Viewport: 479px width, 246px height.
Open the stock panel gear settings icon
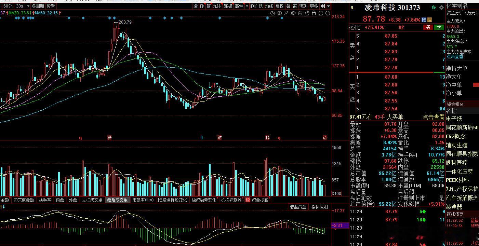click(441, 7)
